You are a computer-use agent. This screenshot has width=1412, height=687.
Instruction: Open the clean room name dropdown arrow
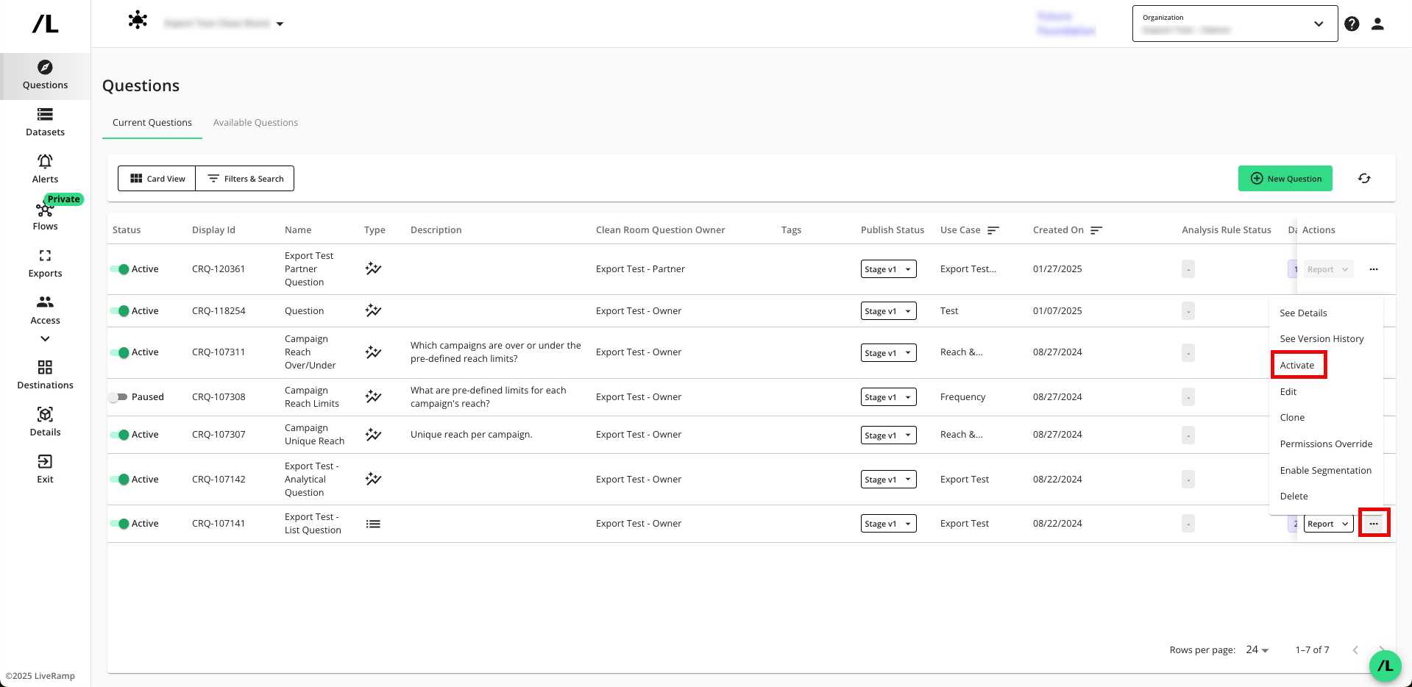tap(280, 24)
